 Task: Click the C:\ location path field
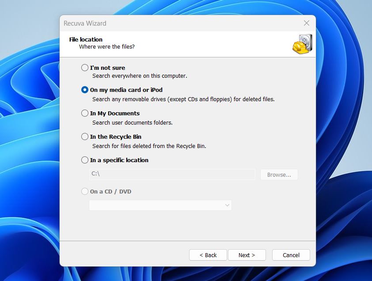pos(172,175)
